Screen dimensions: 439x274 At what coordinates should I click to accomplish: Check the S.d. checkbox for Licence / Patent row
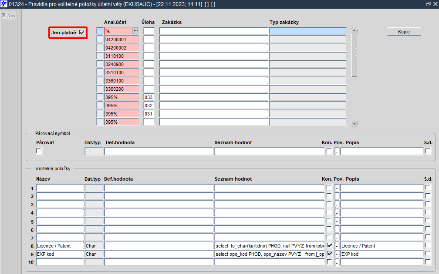(x=428, y=245)
